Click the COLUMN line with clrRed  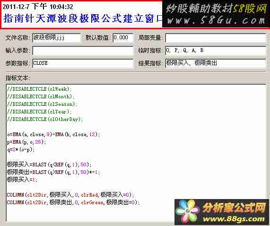[x=70, y=195]
